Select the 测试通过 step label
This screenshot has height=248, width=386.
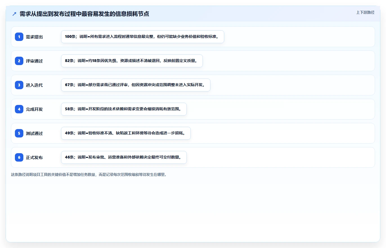(34, 133)
